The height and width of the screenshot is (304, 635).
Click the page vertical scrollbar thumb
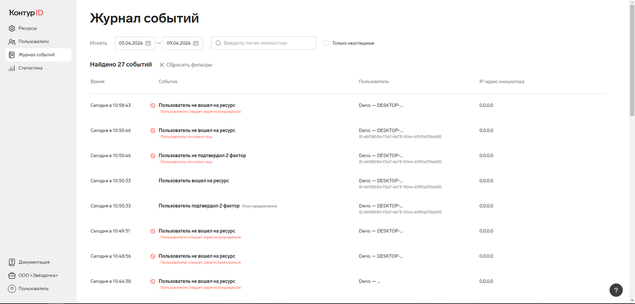(x=632, y=60)
